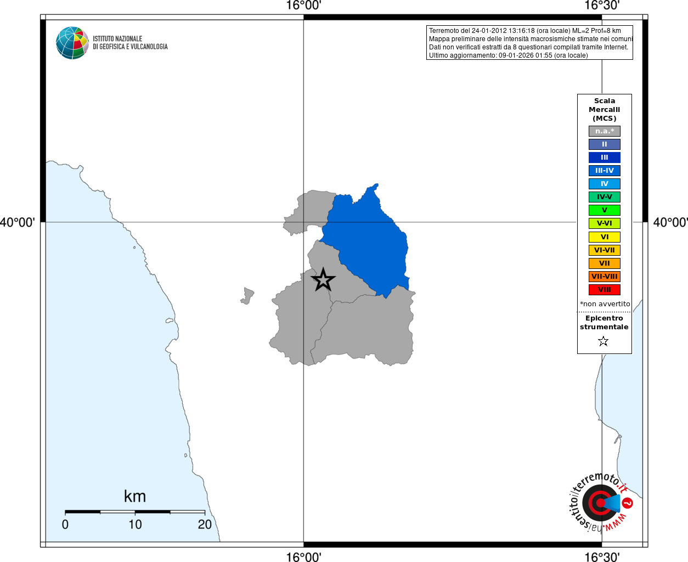Click the '20' on the scale bar
The height and width of the screenshot is (562, 688).
pos(205,525)
